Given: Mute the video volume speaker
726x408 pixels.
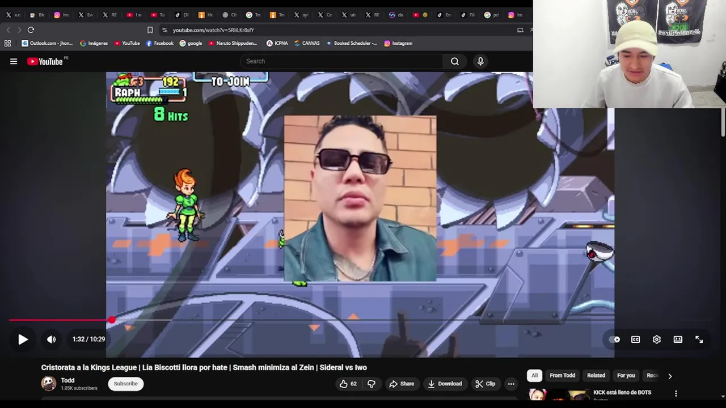Looking at the screenshot, I should pos(52,339).
